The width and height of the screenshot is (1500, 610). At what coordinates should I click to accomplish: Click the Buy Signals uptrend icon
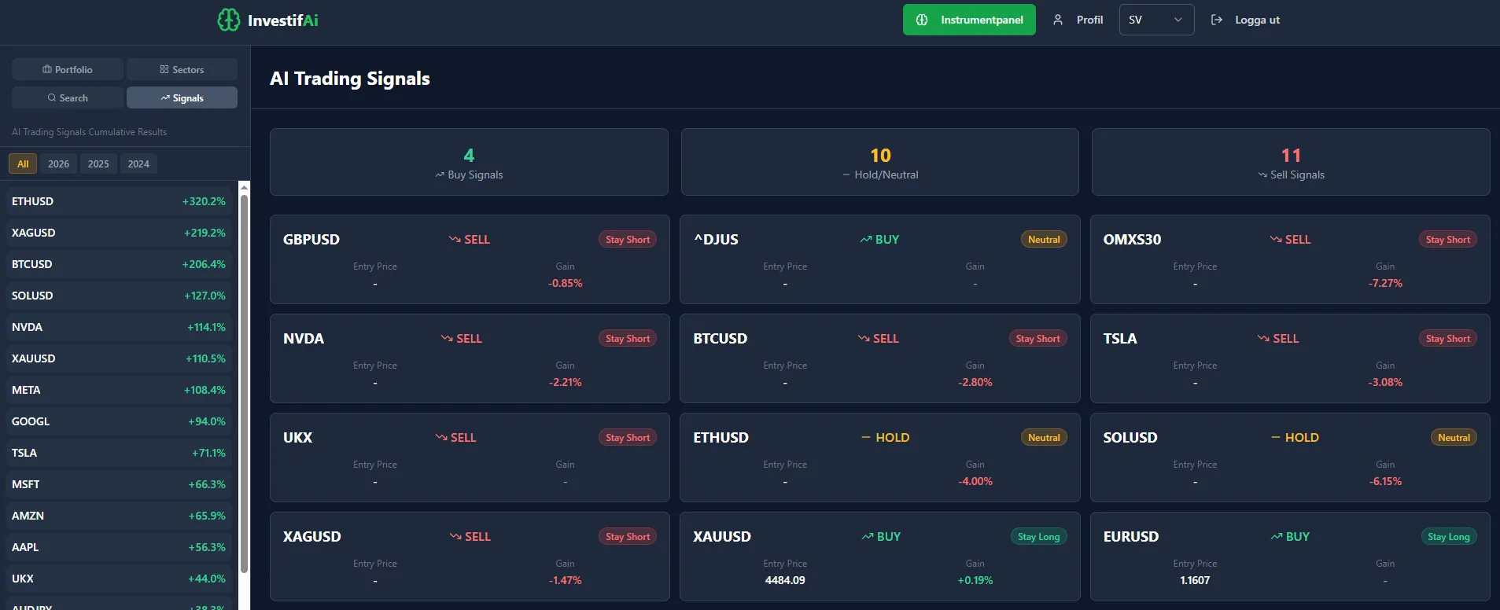pyautogui.click(x=440, y=175)
